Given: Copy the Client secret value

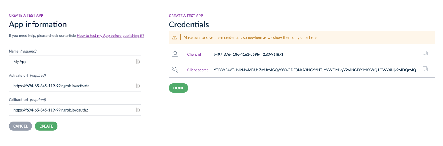Looking at the screenshot, I should pos(425,69).
